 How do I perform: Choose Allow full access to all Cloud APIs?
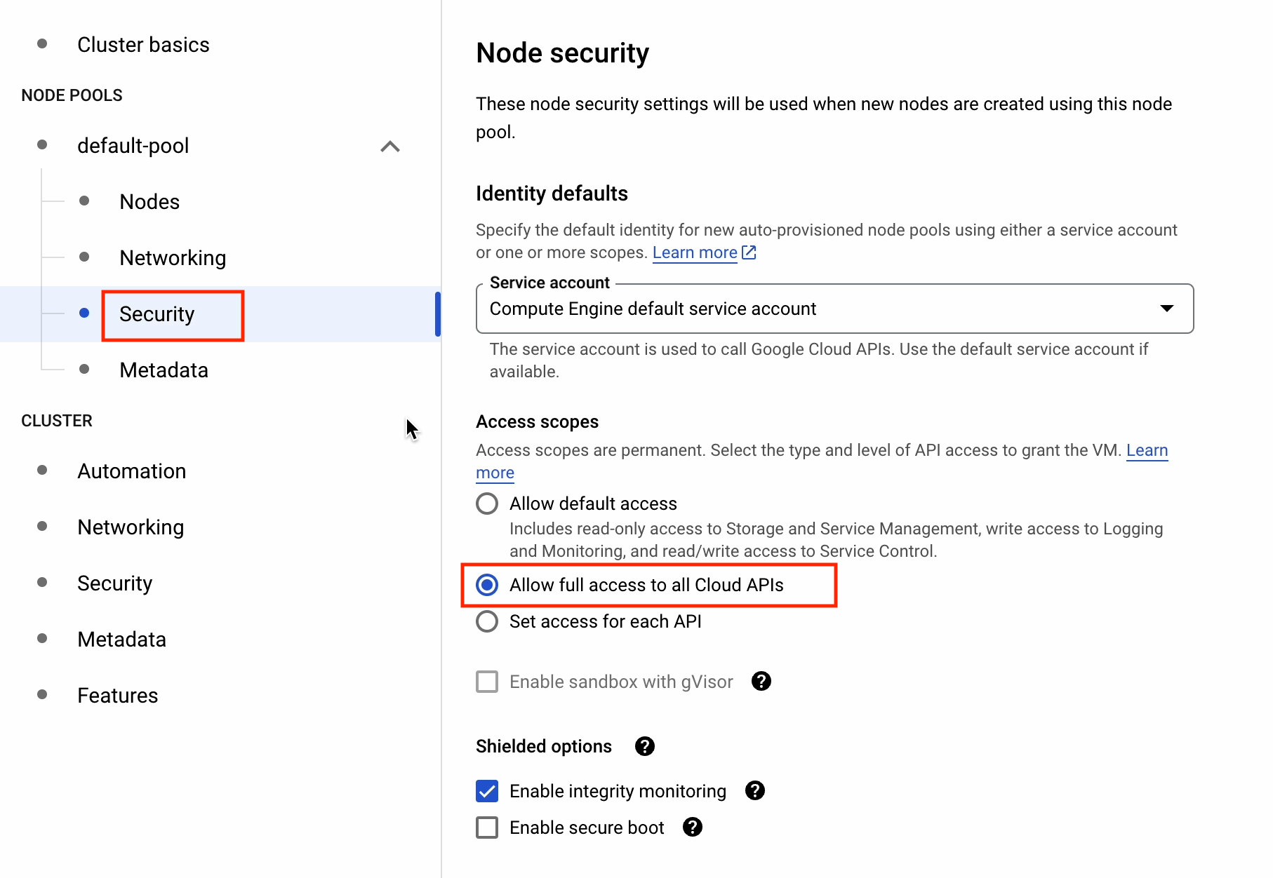pyautogui.click(x=487, y=585)
